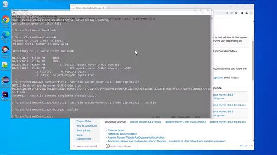Screen dimensions: 277x155
Task: Close the Chrome downloads bar
Action: (252, 146)
